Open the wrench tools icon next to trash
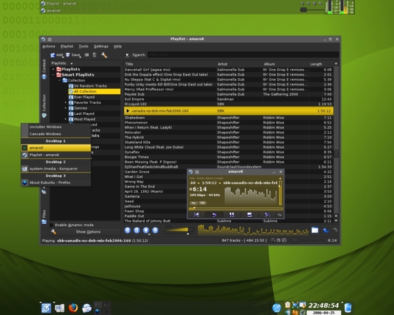Viewport: 394px width, 315px height. 104,55
